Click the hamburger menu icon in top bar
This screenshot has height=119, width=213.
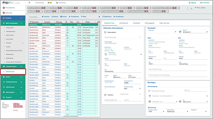(29, 3)
